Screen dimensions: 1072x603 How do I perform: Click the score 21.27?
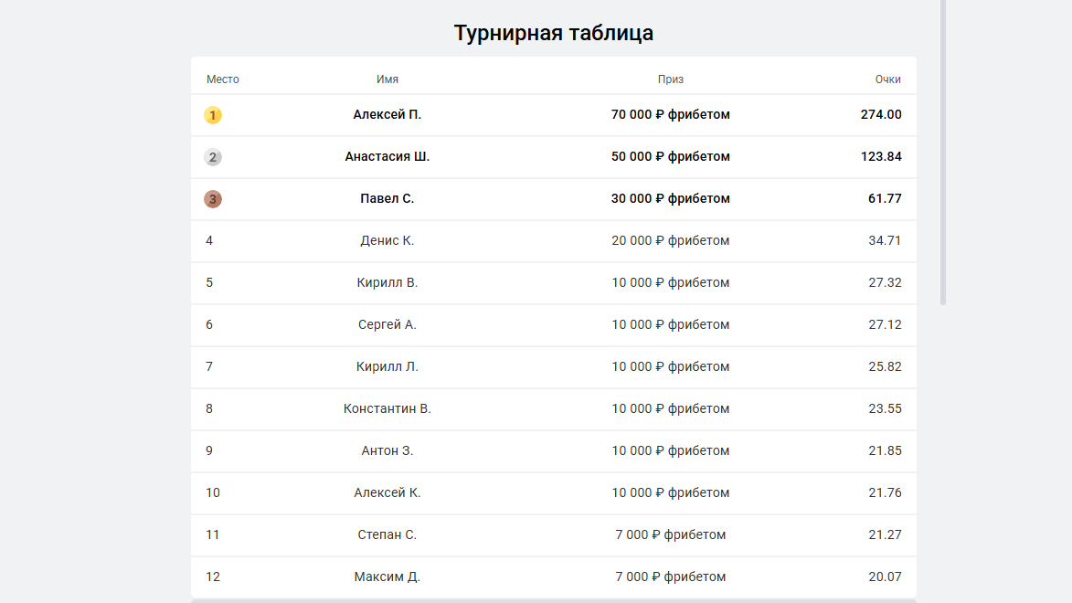[x=885, y=535]
